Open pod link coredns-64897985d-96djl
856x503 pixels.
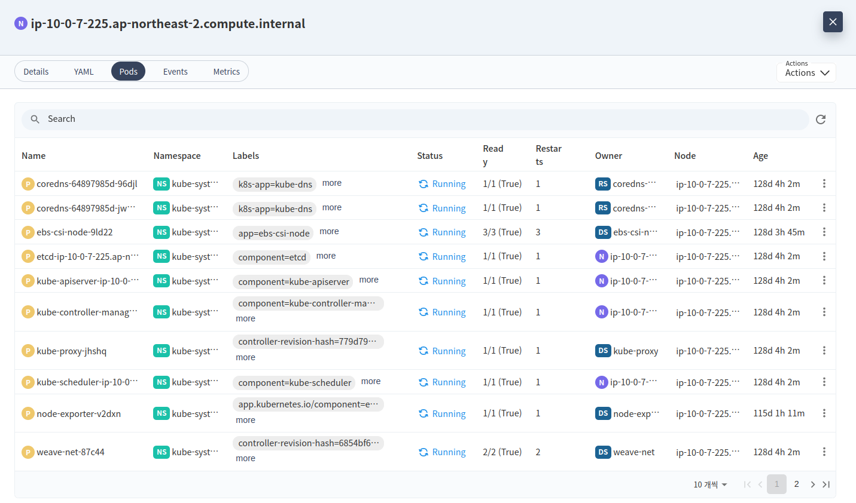pos(87,184)
